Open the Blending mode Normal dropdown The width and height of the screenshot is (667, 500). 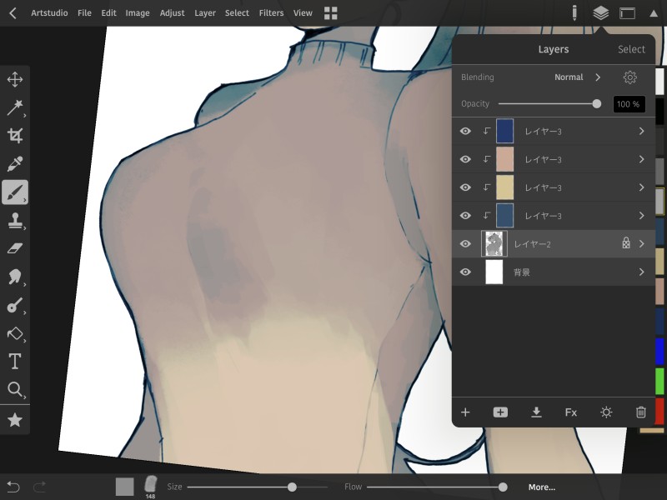[x=577, y=77]
